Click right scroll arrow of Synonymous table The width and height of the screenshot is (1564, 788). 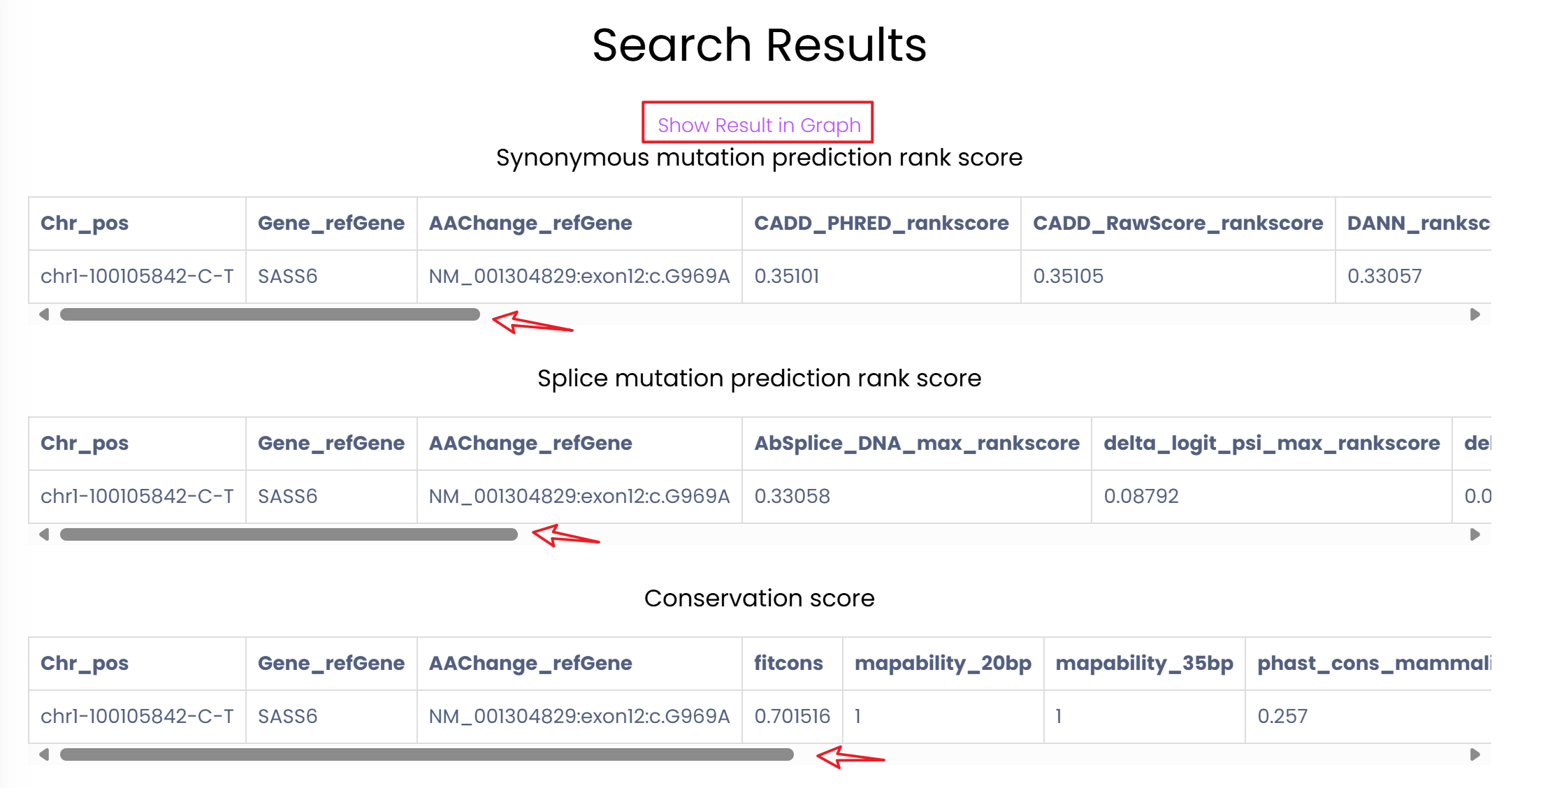pyautogui.click(x=1475, y=314)
